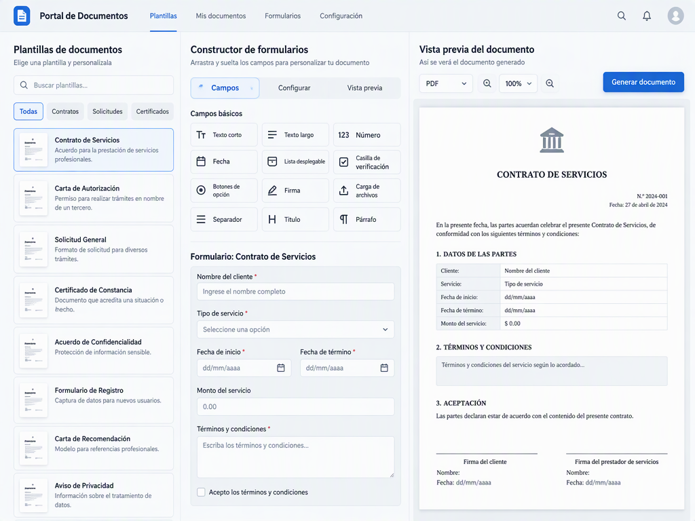The height and width of the screenshot is (521, 695).
Task: Insert a Párrafo element
Action: click(367, 219)
